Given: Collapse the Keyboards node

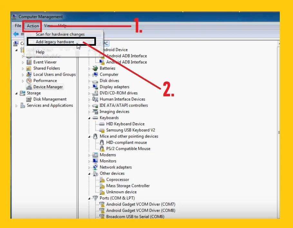Looking at the screenshot, I should 89,118.
